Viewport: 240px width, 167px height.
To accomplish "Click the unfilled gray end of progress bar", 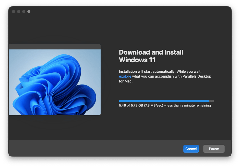I will pyautogui.click(x=211, y=101).
